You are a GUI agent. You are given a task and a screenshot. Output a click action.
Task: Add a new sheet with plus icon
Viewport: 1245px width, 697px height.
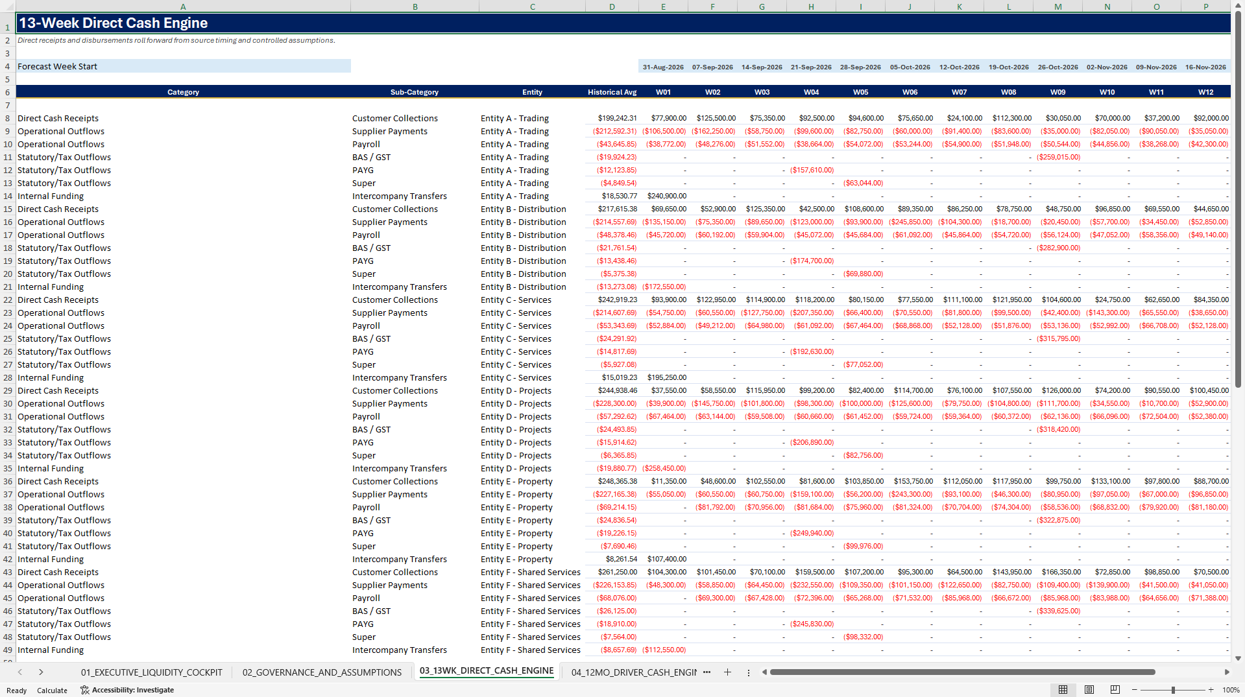727,672
